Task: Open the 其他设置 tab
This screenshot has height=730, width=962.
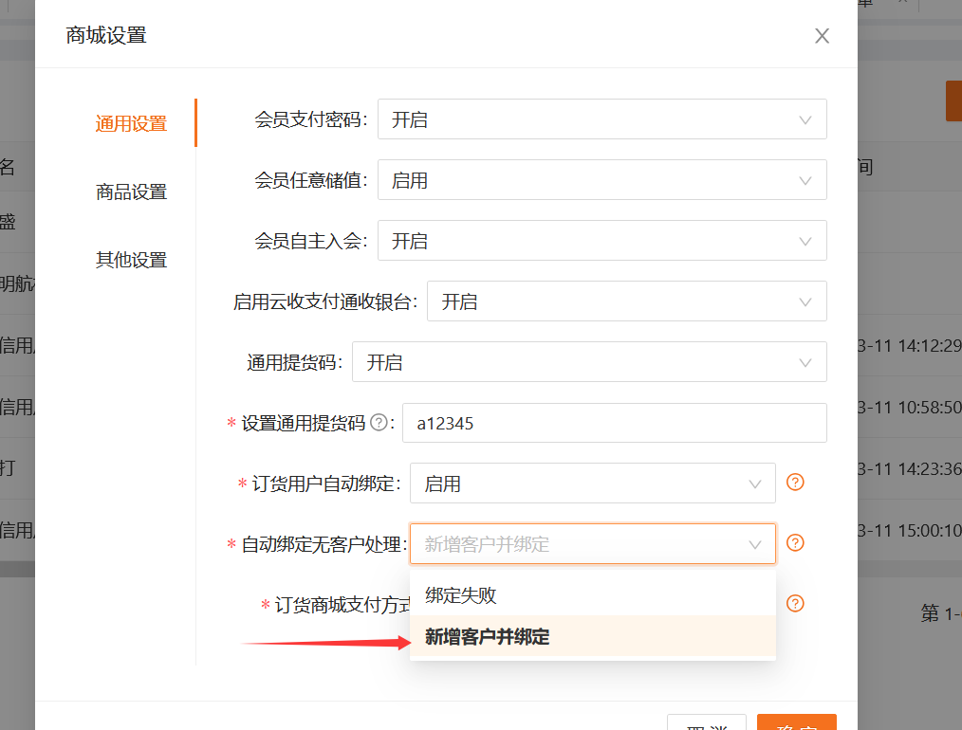Action: 131,260
